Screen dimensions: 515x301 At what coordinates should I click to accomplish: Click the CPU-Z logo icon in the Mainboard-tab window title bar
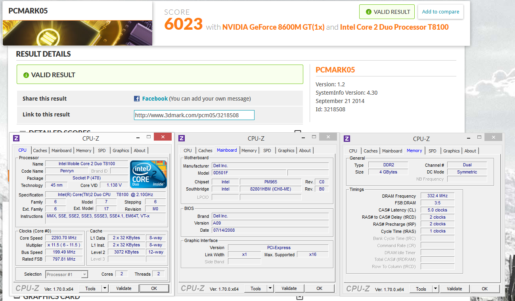(182, 138)
